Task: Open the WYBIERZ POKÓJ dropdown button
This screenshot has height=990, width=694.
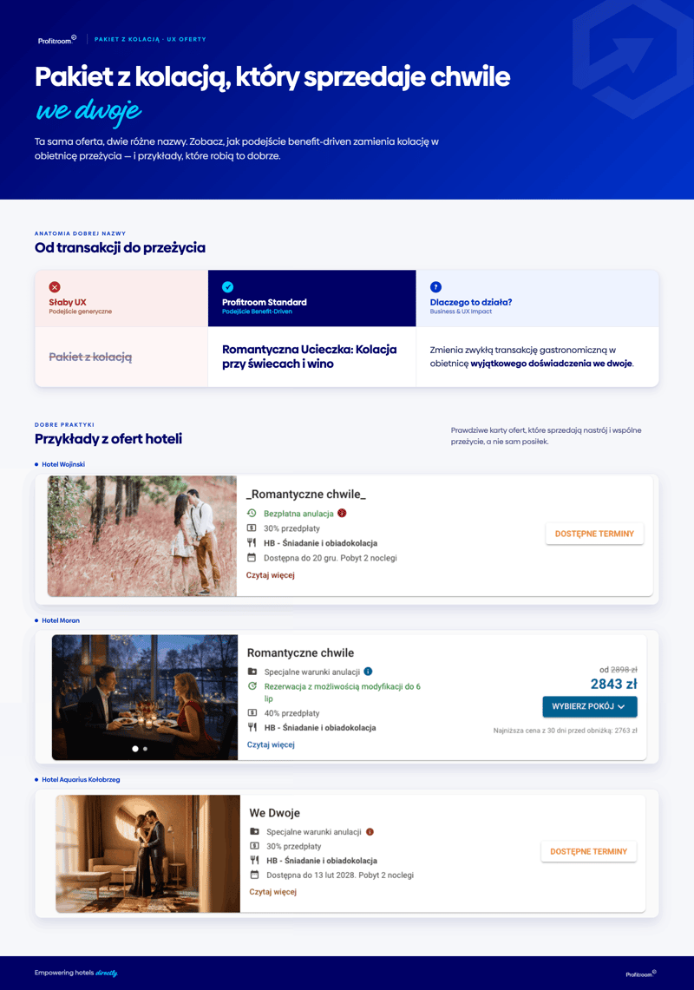Action: tap(590, 706)
